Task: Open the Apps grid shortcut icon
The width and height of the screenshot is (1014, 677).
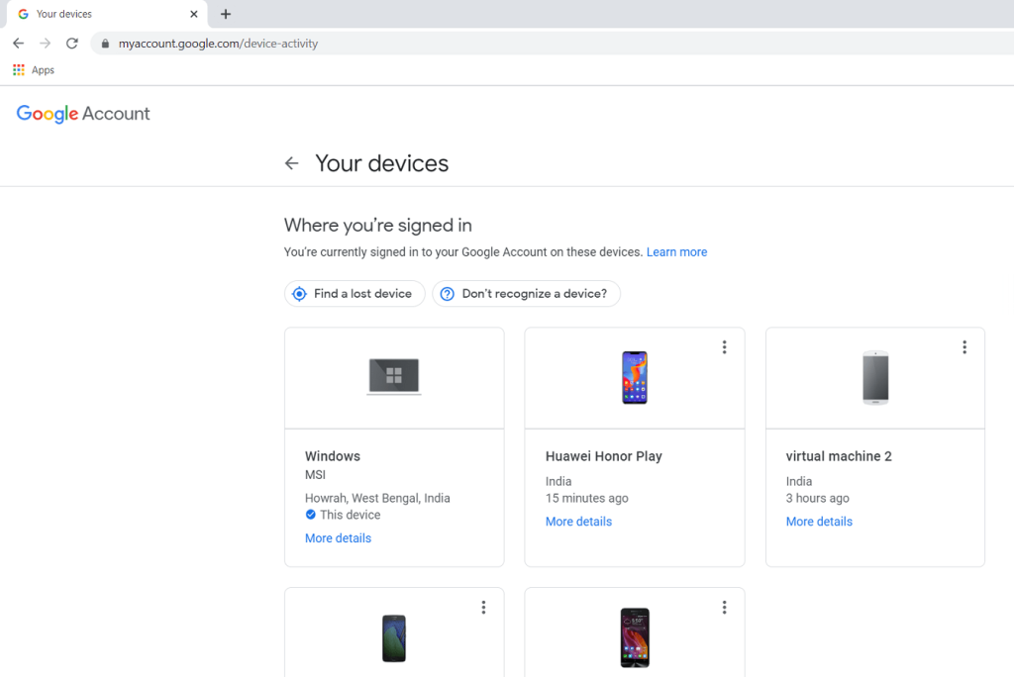Action: pyautogui.click(x=18, y=70)
